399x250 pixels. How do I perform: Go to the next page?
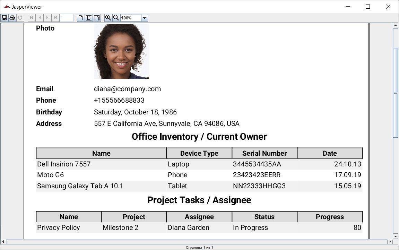(47, 18)
